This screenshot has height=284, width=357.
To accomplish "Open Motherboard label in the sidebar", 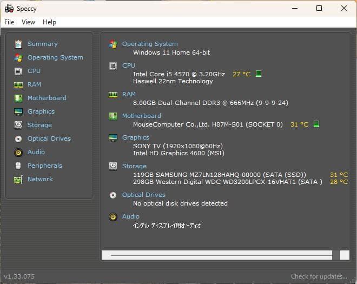I will 47,98.
